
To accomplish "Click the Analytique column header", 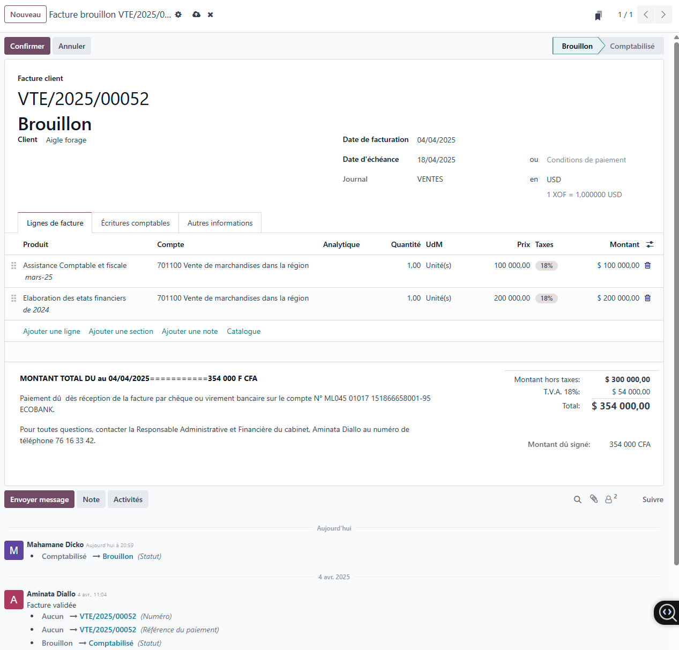I will (341, 244).
